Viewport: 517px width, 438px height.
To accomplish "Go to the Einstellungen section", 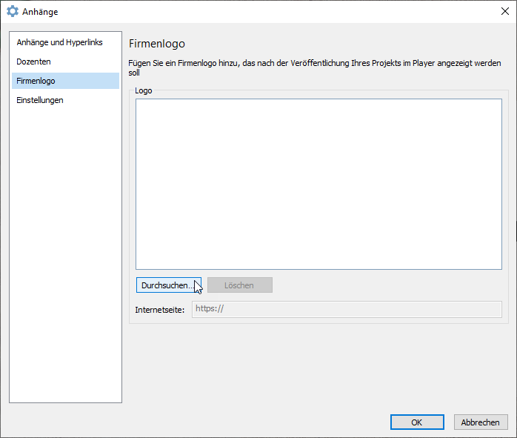I will point(40,100).
